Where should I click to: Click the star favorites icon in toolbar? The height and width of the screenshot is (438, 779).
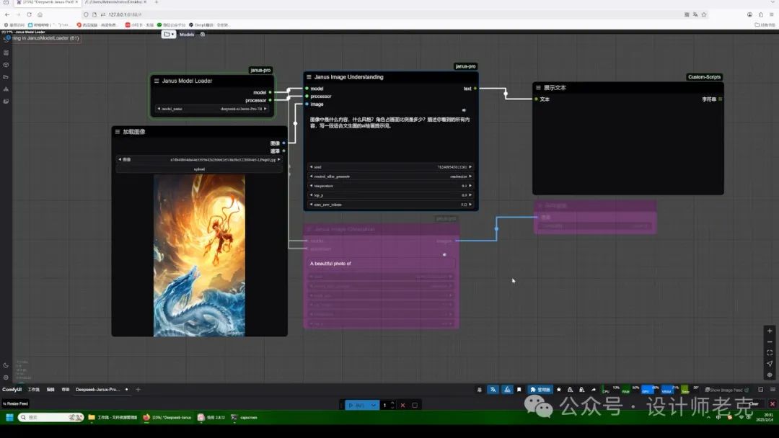coord(559,390)
